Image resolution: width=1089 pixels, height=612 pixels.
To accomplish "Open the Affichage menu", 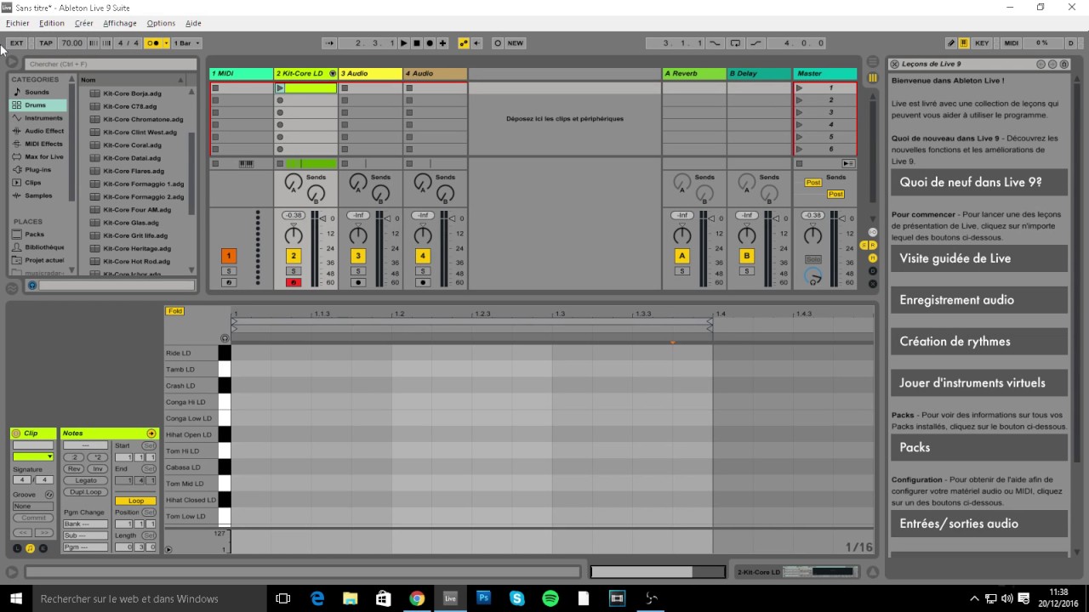I will click(120, 23).
